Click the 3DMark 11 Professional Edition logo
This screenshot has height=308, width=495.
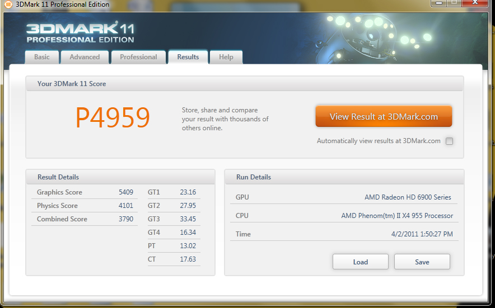point(81,32)
